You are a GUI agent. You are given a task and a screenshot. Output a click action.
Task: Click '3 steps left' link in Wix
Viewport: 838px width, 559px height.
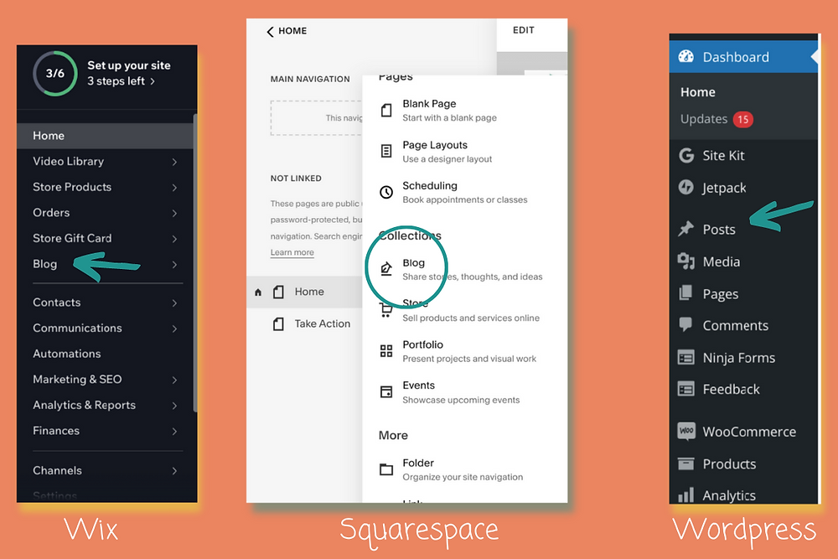pyautogui.click(x=121, y=81)
